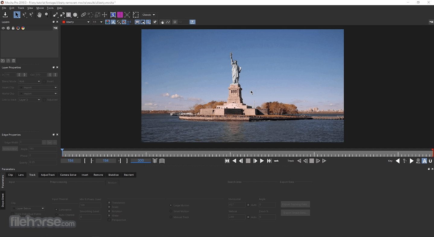
Task: Click the new layer group folder icon
Action: (x=3, y=61)
